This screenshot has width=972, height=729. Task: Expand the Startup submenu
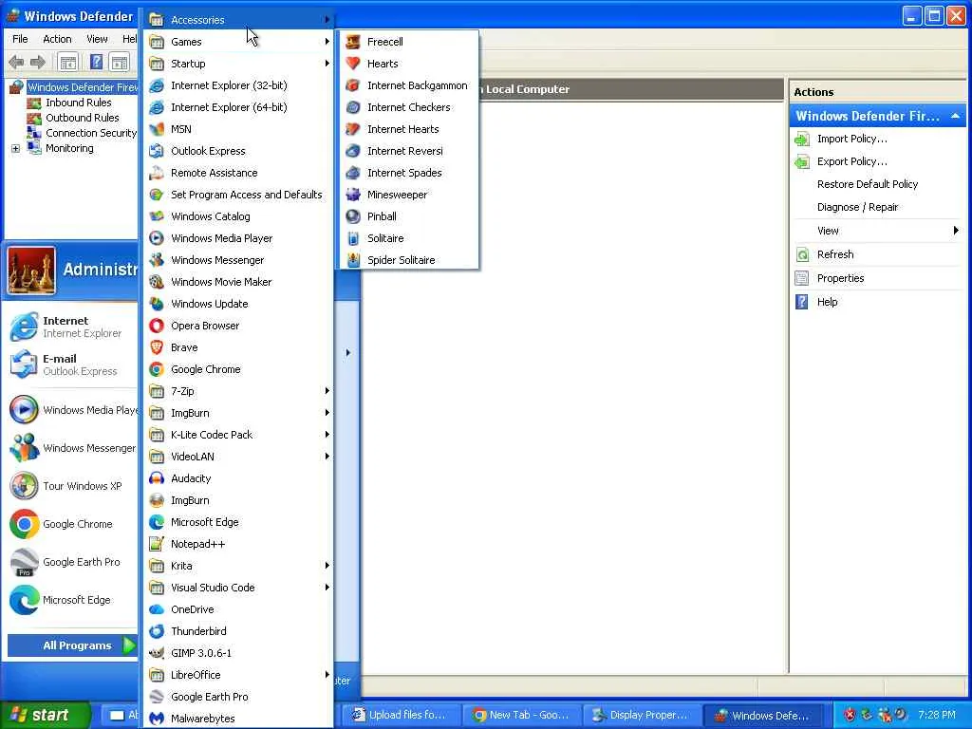(239, 64)
